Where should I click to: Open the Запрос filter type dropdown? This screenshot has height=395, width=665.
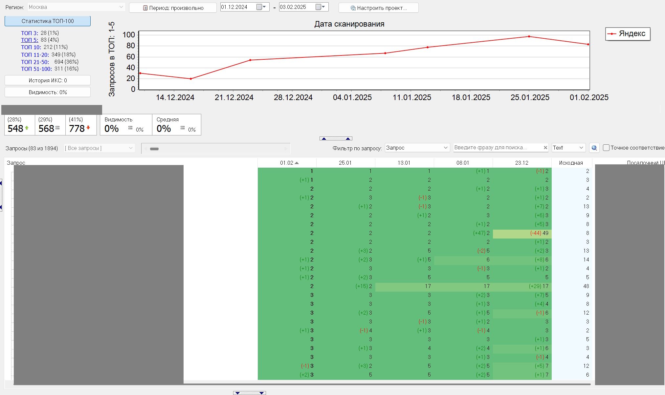click(445, 148)
